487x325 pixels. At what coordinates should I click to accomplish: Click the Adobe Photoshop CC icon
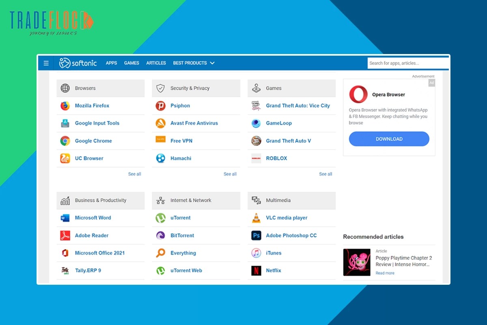click(256, 236)
